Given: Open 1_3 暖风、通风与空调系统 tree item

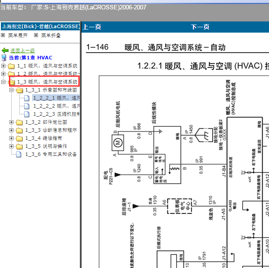Looking at the screenshot, I should tap(47, 82).
